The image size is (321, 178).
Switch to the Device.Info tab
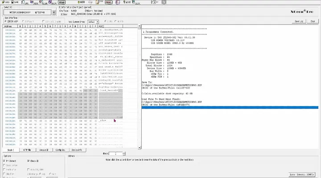pos(77,150)
